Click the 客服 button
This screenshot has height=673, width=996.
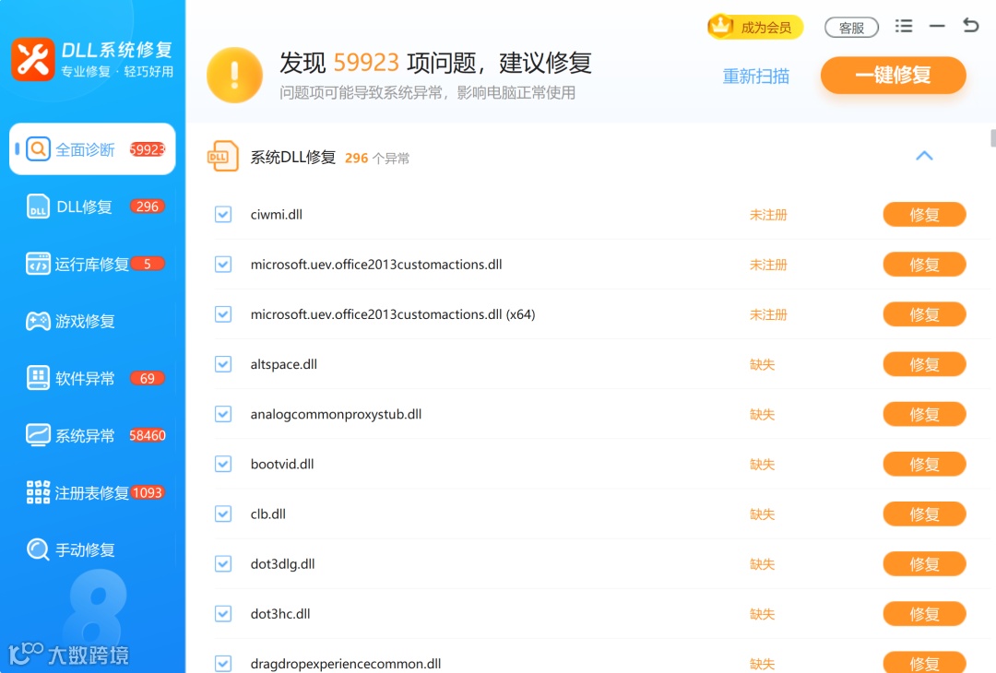851,28
